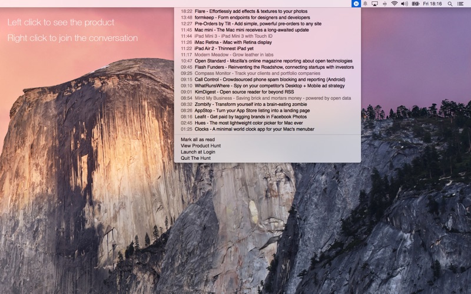The height and width of the screenshot is (294, 471).
Task: Open Mind My Business entry
Action: click(x=267, y=98)
